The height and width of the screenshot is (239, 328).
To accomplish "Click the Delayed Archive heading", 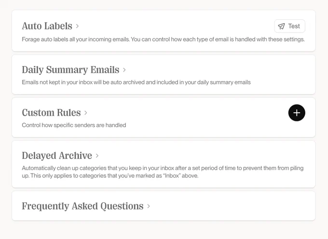I will point(57,156).
